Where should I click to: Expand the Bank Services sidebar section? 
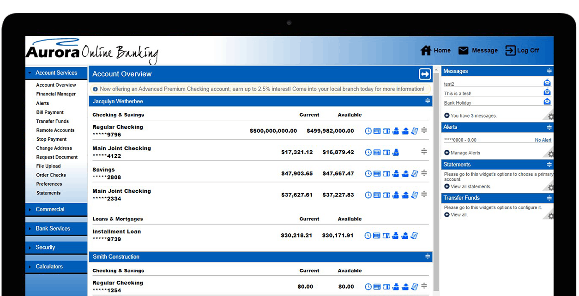(x=56, y=229)
